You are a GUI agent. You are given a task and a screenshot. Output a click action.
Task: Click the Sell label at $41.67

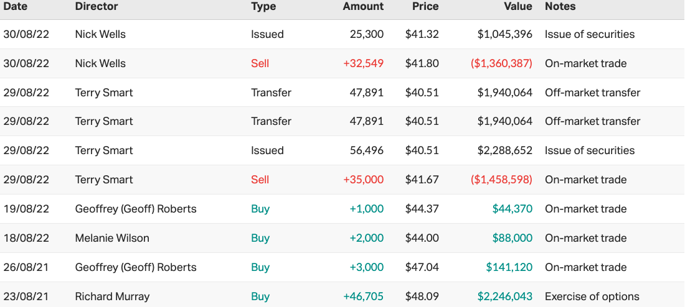[260, 180]
